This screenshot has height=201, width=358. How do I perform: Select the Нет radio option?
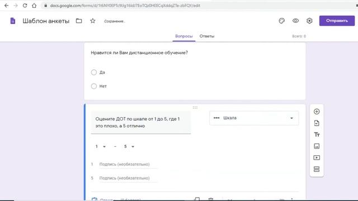94,86
